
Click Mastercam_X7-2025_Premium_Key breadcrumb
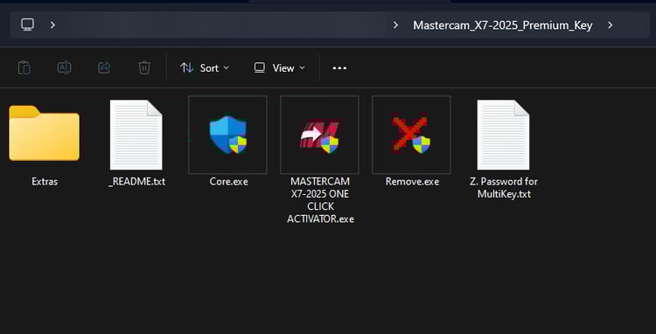click(503, 25)
